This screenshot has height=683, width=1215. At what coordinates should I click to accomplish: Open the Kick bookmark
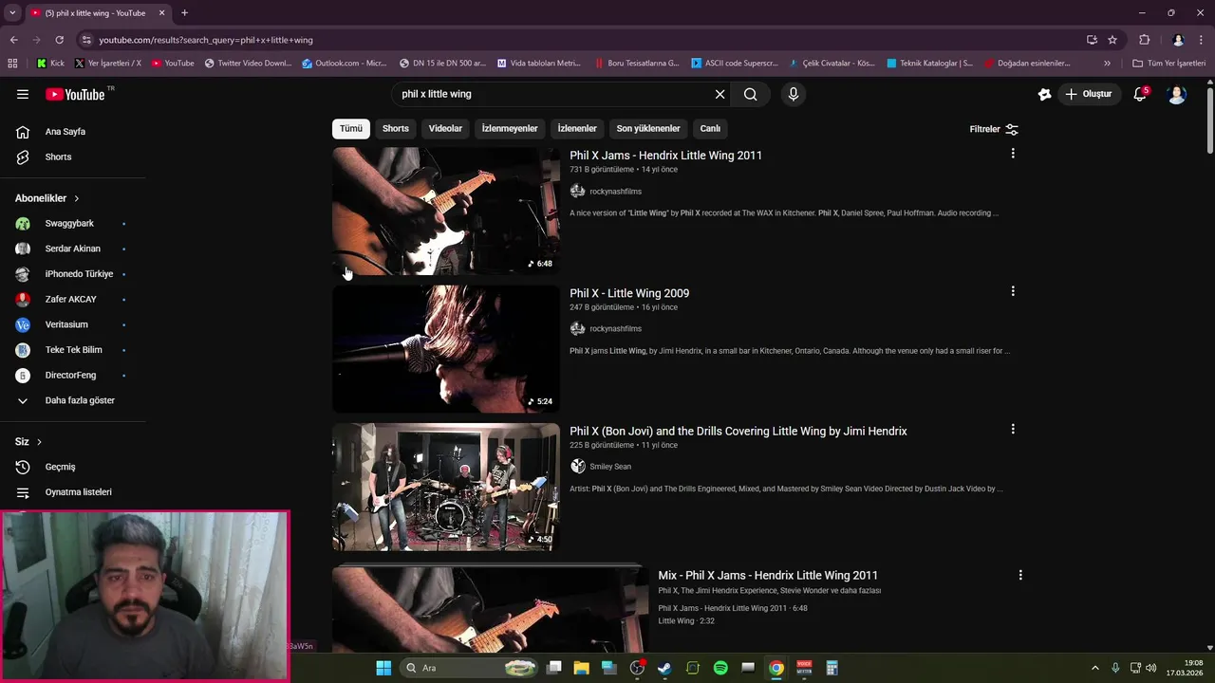[50, 64]
